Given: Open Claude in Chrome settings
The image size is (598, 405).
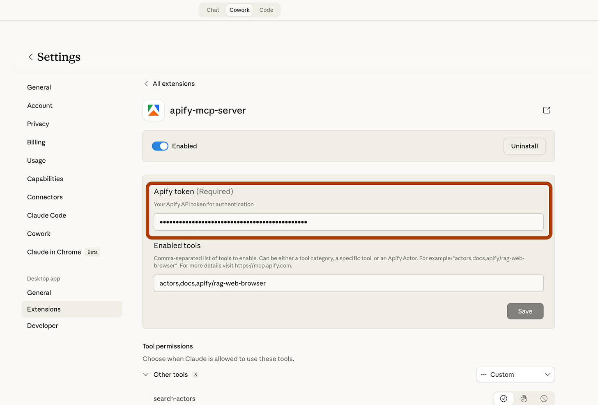Looking at the screenshot, I should click(54, 252).
